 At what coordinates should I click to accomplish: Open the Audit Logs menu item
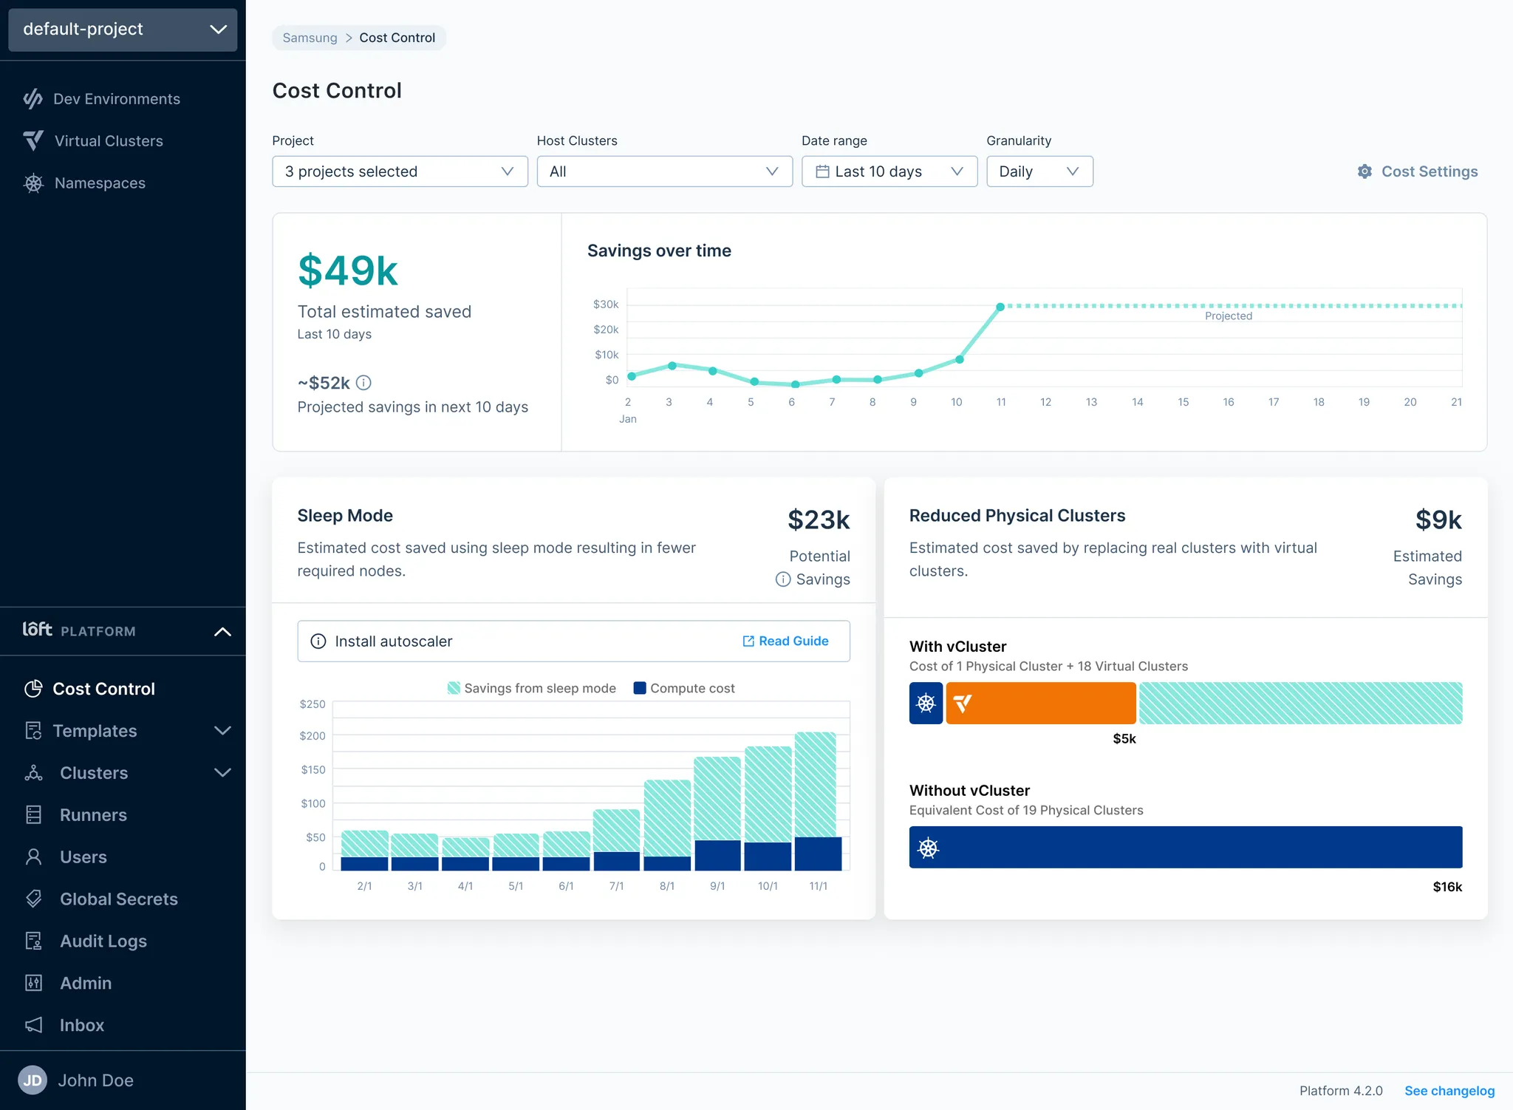point(103,941)
